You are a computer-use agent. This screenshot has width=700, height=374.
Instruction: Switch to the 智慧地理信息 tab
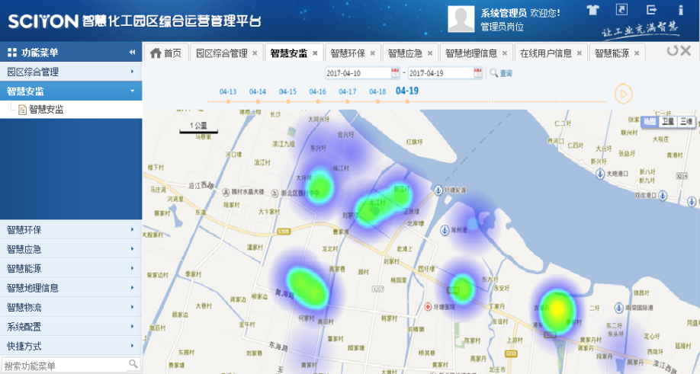tap(470, 53)
